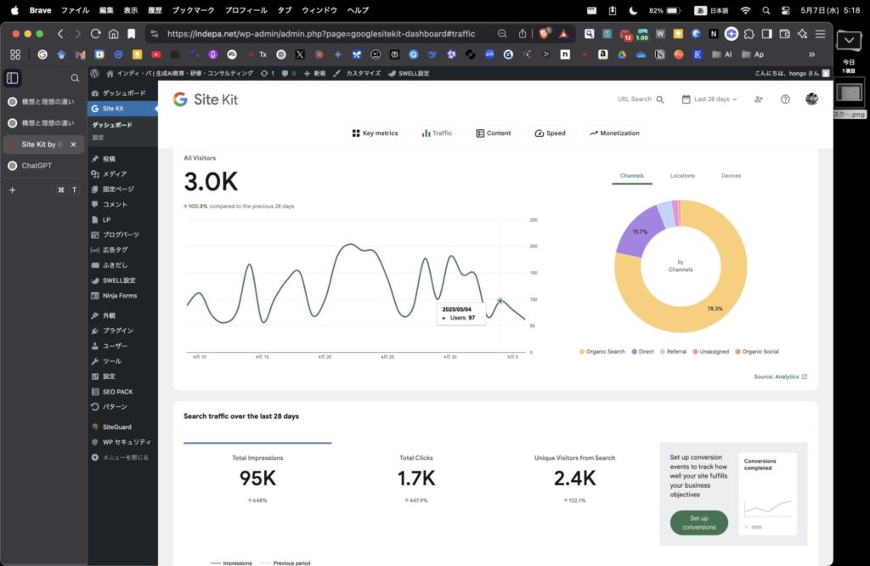Click the WordPress logo in admin bar
This screenshot has width=870, height=566.
(x=95, y=74)
